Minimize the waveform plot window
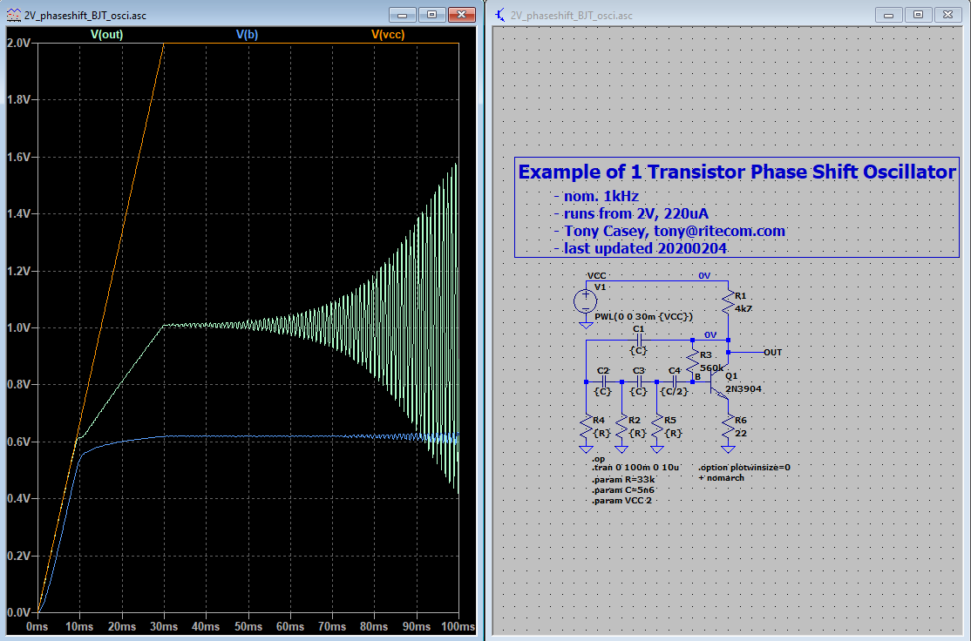 click(x=403, y=15)
